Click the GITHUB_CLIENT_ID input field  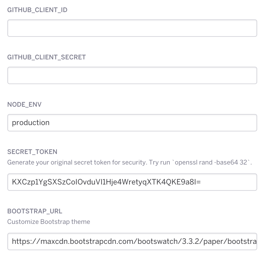132,28
